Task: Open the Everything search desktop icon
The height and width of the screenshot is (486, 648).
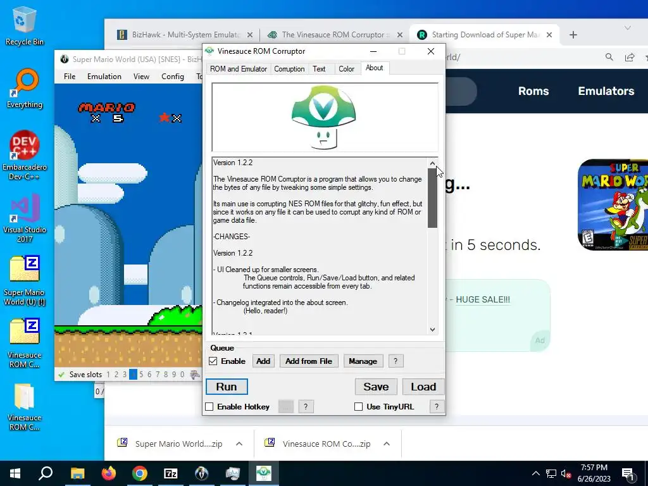Action: (25, 89)
